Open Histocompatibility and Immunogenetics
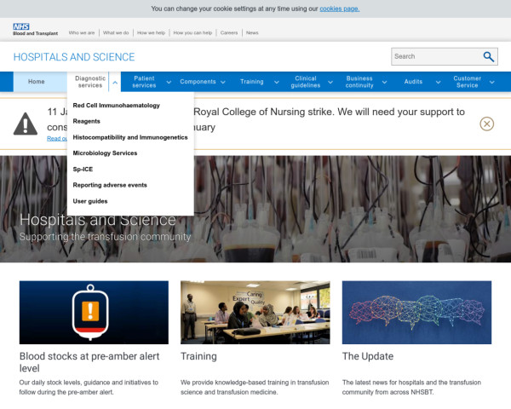511x409 pixels. (129, 137)
